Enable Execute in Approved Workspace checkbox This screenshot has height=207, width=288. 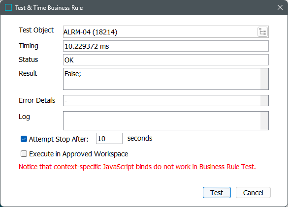[x=24, y=153]
